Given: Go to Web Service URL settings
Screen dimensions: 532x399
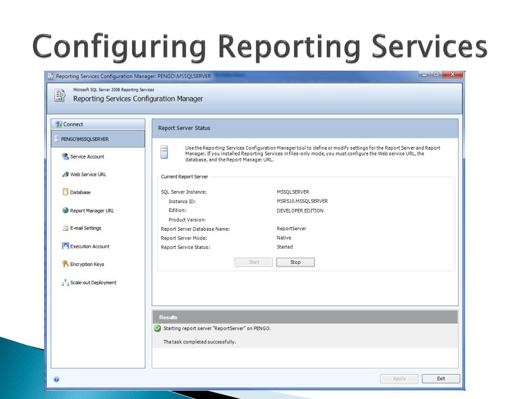Looking at the screenshot, I should pos(88,175).
